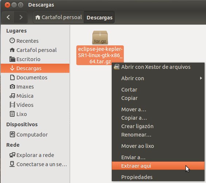
Task: Click the server icon beside Conectarse a un se…
Action: [x=12, y=164]
